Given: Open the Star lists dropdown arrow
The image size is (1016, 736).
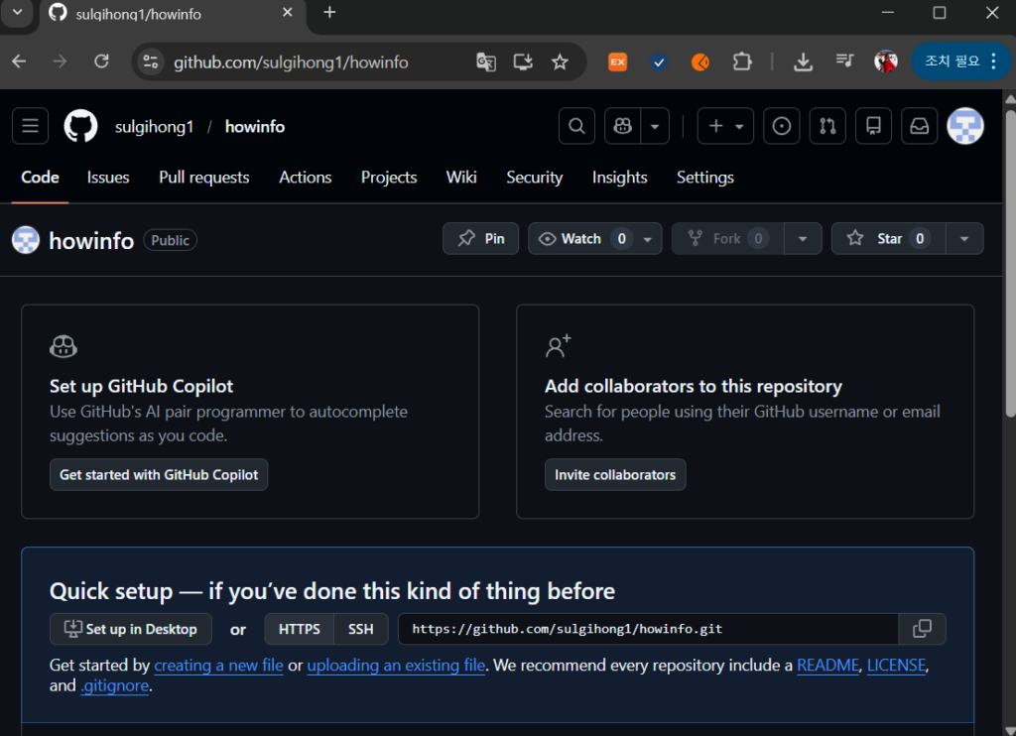Looking at the screenshot, I should (963, 238).
